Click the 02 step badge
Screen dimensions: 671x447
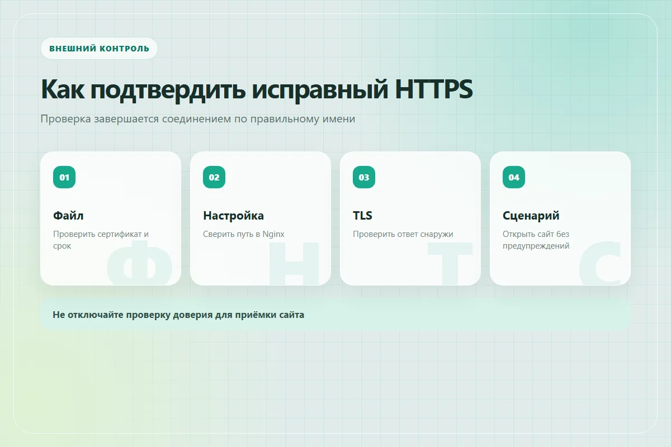pyautogui.click(x=214, y=177)
